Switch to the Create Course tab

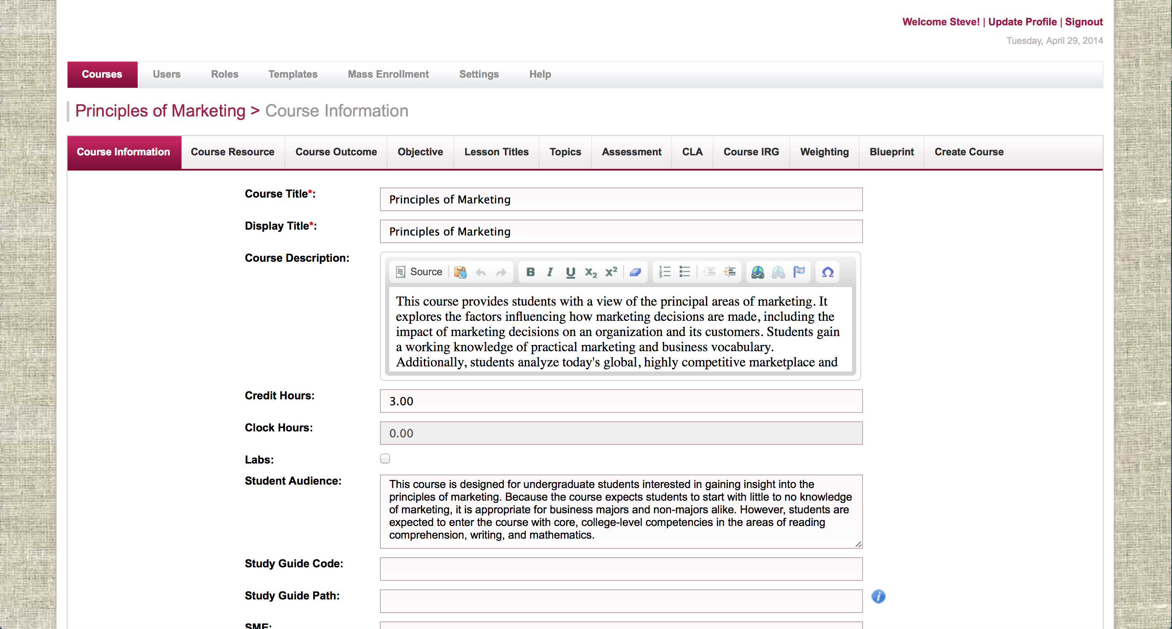[969, 152]
